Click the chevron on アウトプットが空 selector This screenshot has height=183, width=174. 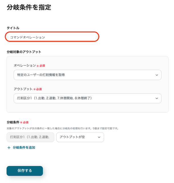pos(99,137)
